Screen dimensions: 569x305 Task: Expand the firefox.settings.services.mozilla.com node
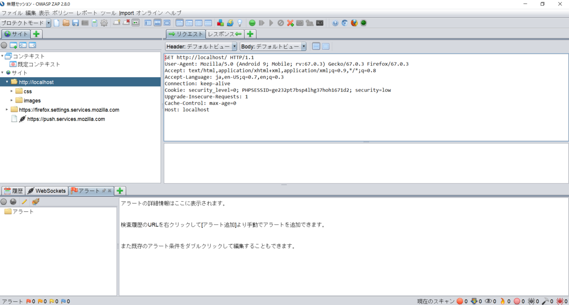(7, 109)
